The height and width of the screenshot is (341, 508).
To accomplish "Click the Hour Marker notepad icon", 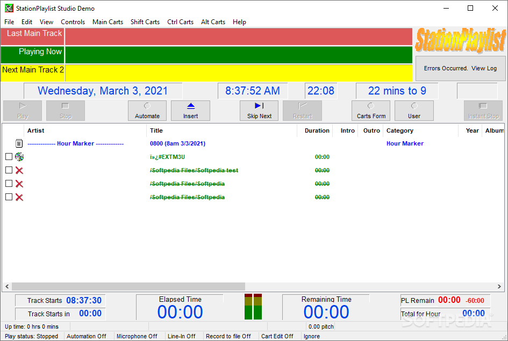I will coord(19,143).
